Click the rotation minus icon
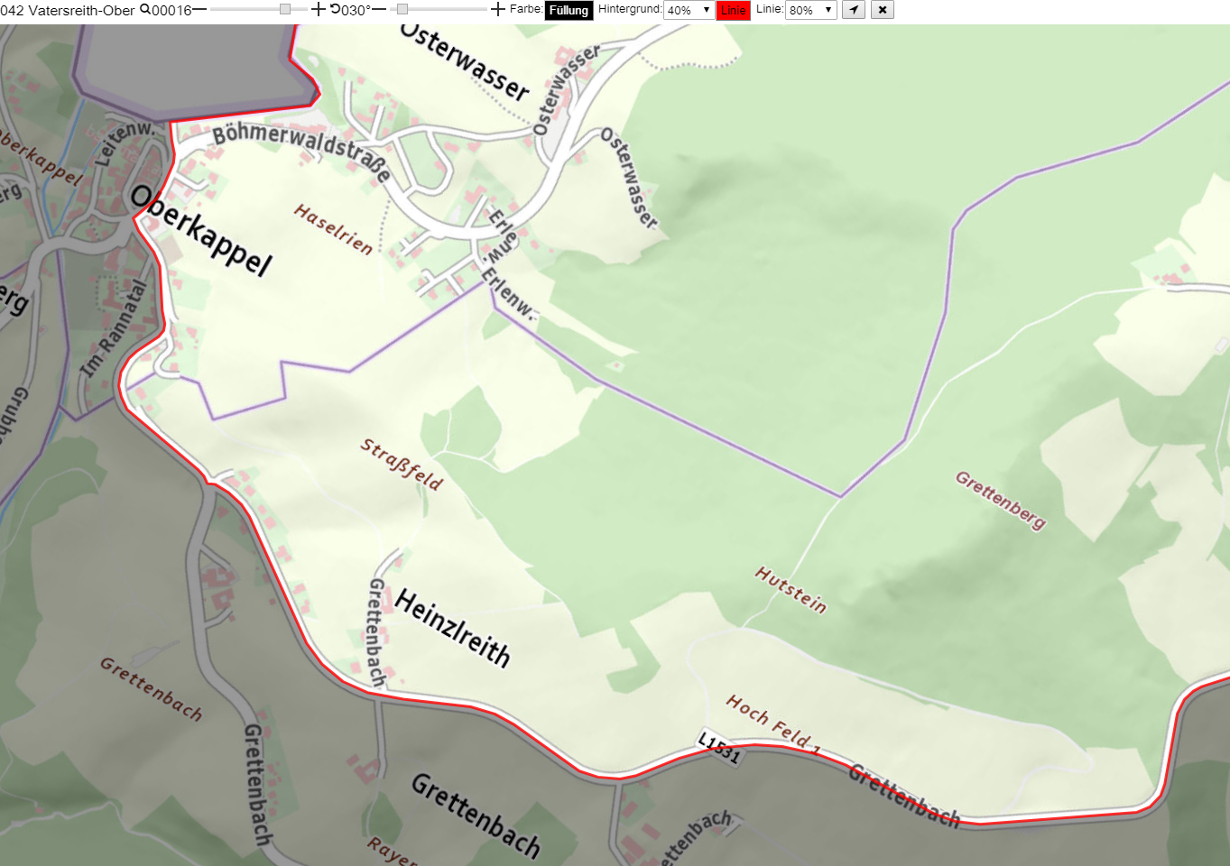The width and height of the screenshot is (1230, 866). [379, 9]
